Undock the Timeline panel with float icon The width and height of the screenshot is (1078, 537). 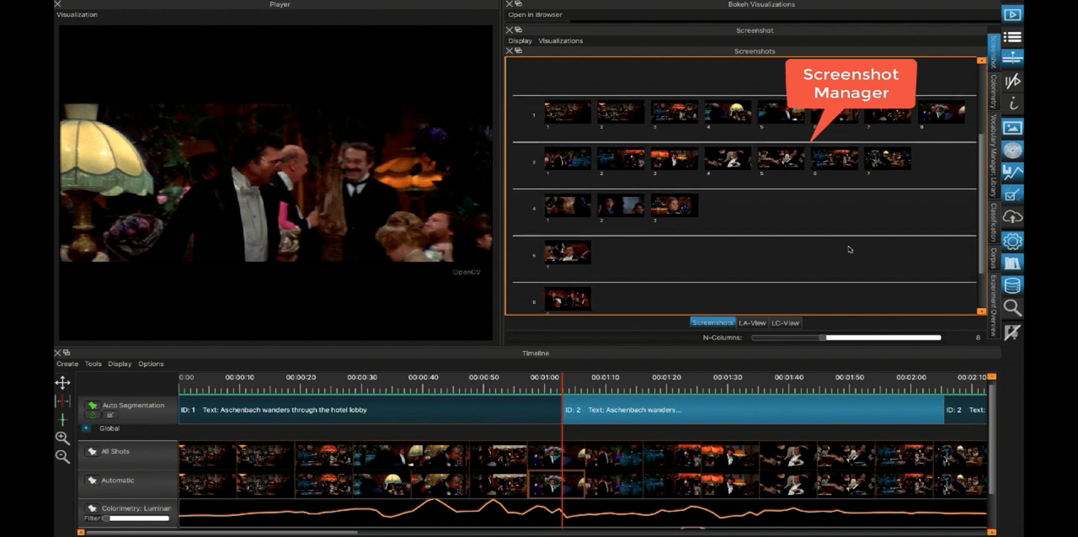pos(66,352)
